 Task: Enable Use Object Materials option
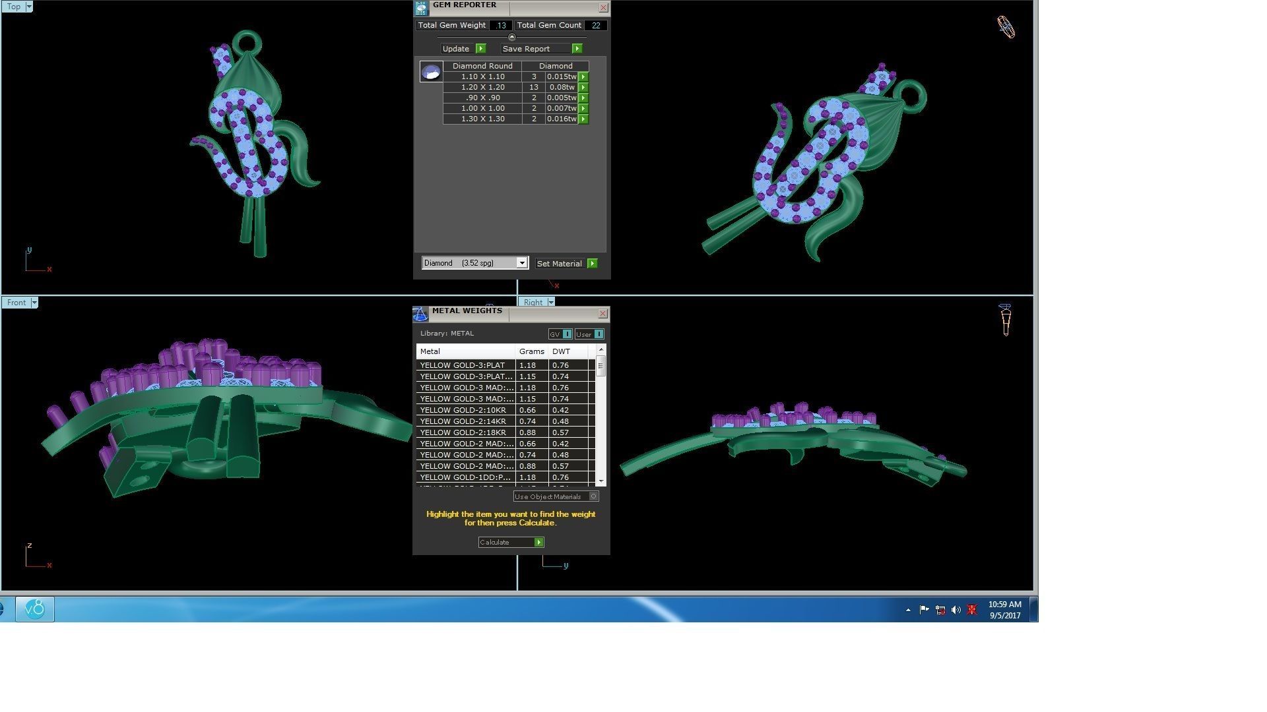click(x=593, y=496)
